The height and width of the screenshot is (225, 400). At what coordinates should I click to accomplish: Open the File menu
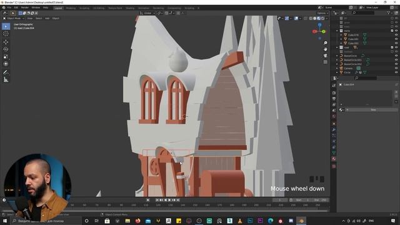coord(9,7)
